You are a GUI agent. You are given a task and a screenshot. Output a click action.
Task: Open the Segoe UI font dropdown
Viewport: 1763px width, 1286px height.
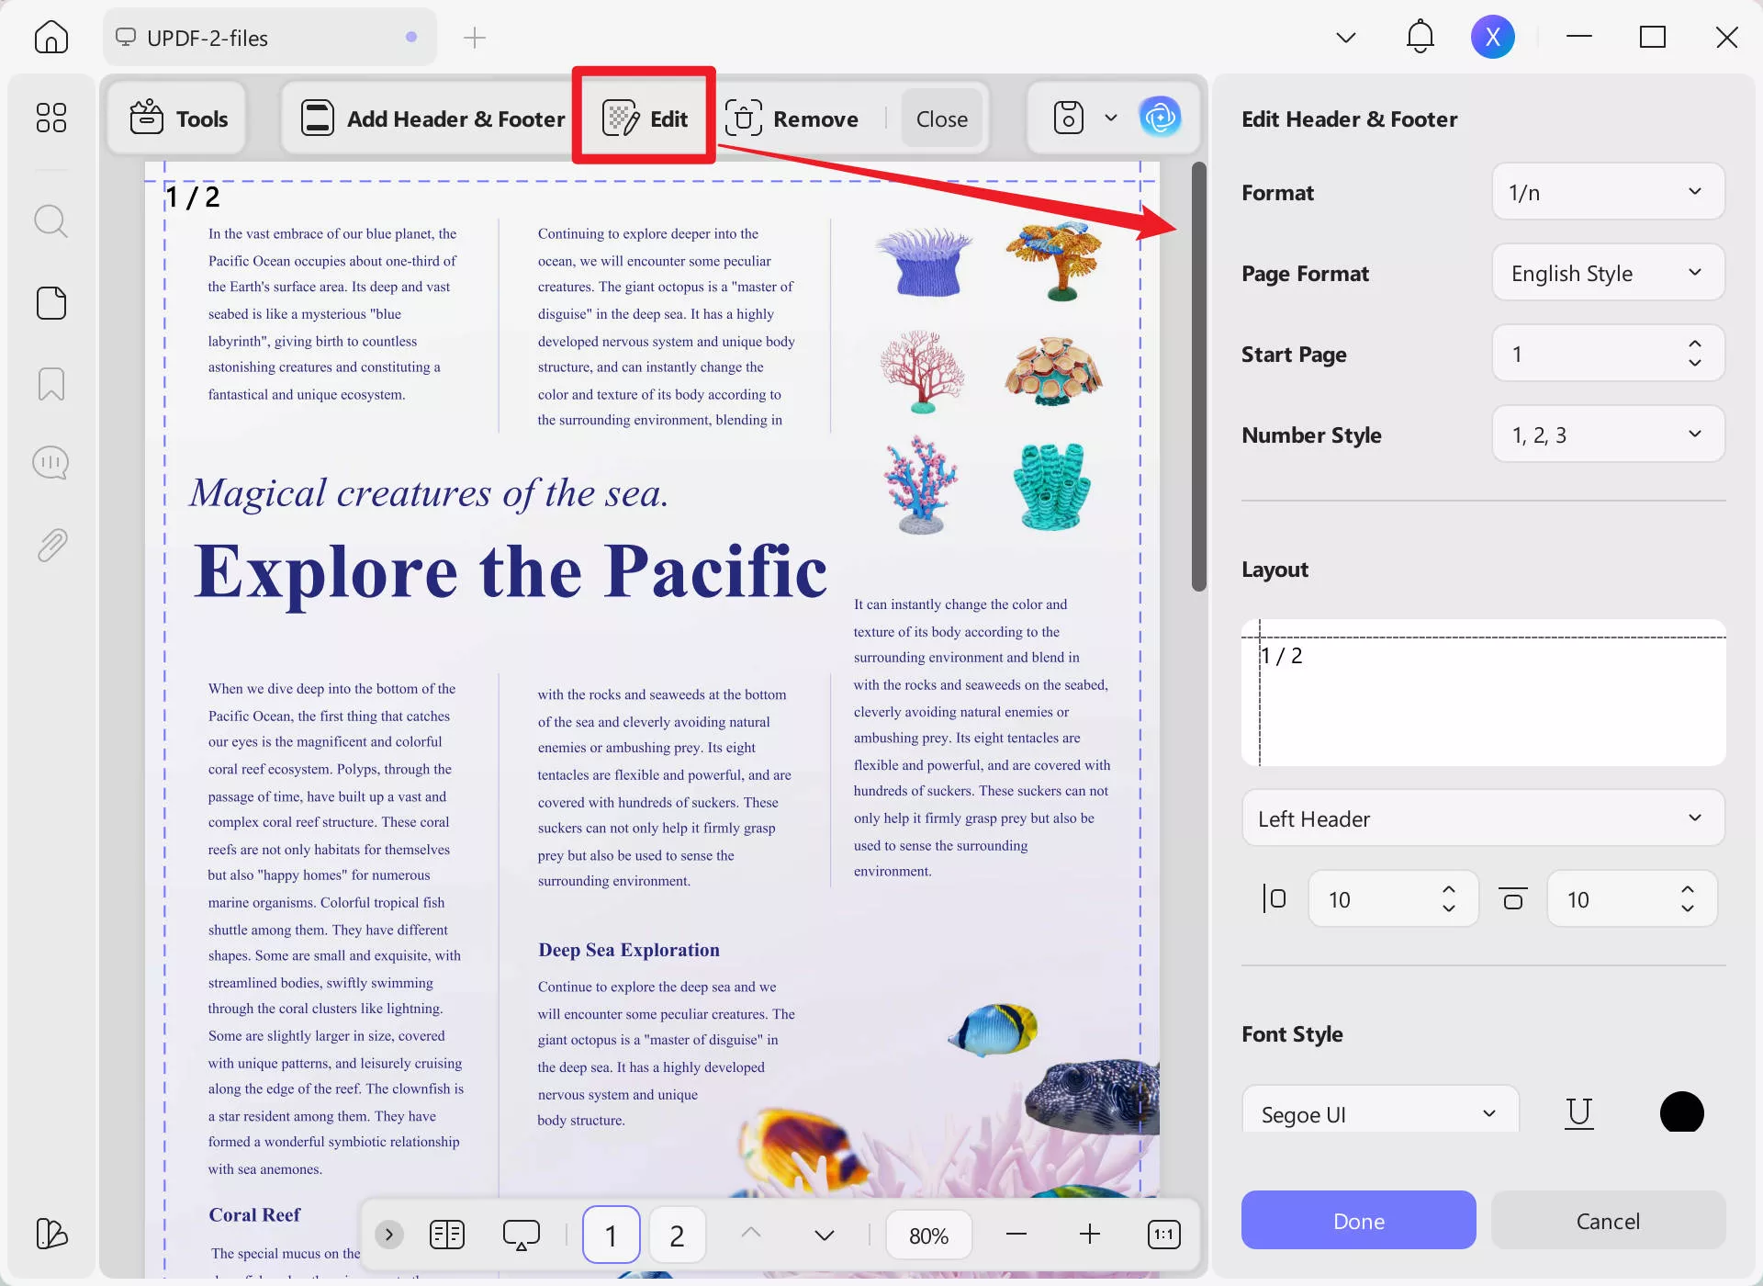click(x=1379, y=1113)
